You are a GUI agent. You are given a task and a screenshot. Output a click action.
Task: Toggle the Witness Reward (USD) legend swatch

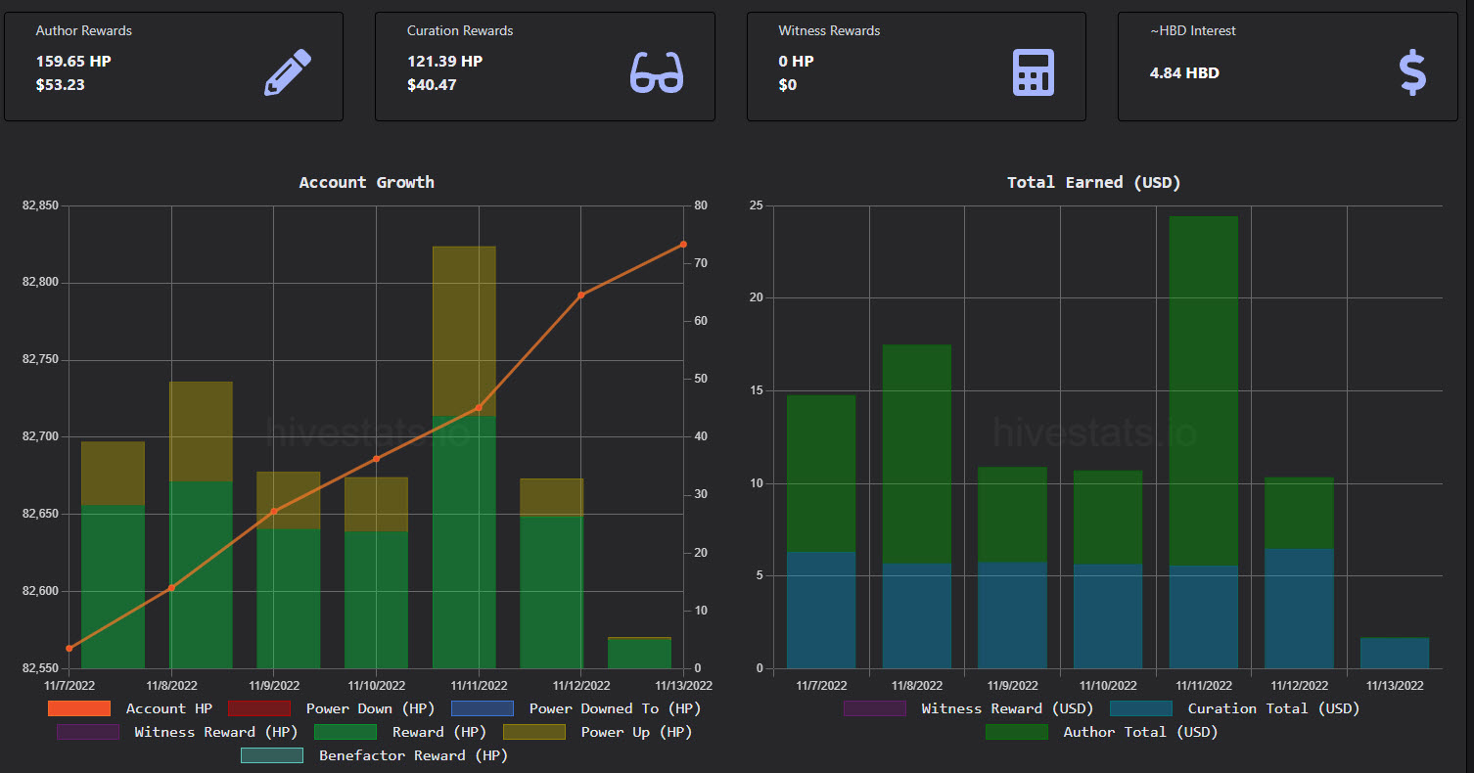click(874, 708)
